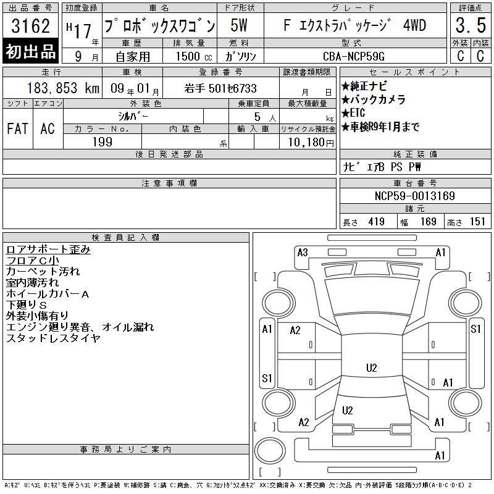Click the lot number 3162
494x494 pixels.
pos(30,25)
